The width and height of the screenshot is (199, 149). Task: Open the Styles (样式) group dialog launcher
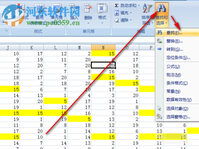point(6,31)
